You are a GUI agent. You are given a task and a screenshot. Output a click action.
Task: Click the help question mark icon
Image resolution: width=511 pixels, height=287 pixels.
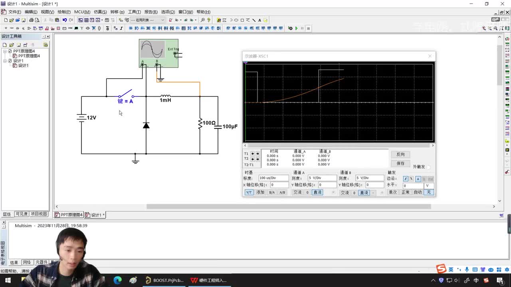pyautogui.click(x=209, y=20)
